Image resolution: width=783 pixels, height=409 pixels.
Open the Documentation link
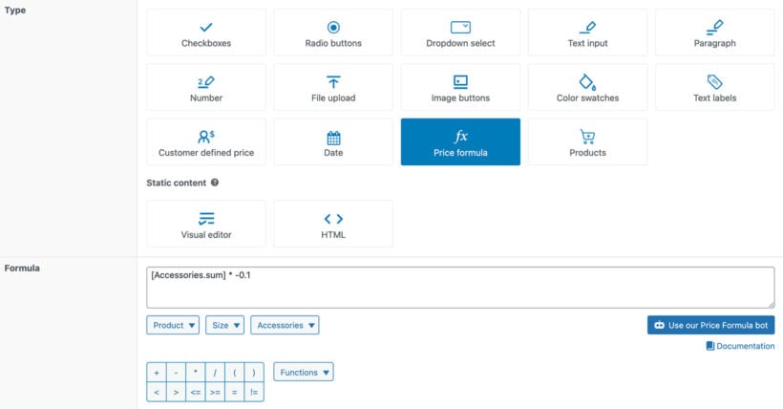[741, 346]
